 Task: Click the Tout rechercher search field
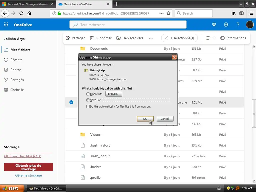coord(128,25)
